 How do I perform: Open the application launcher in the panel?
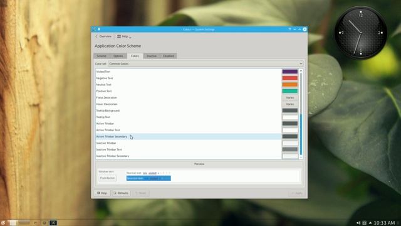pos(3,223)
